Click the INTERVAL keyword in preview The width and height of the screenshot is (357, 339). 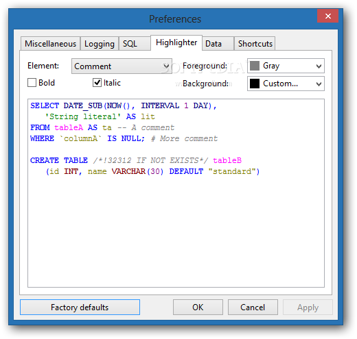point(160,105)
